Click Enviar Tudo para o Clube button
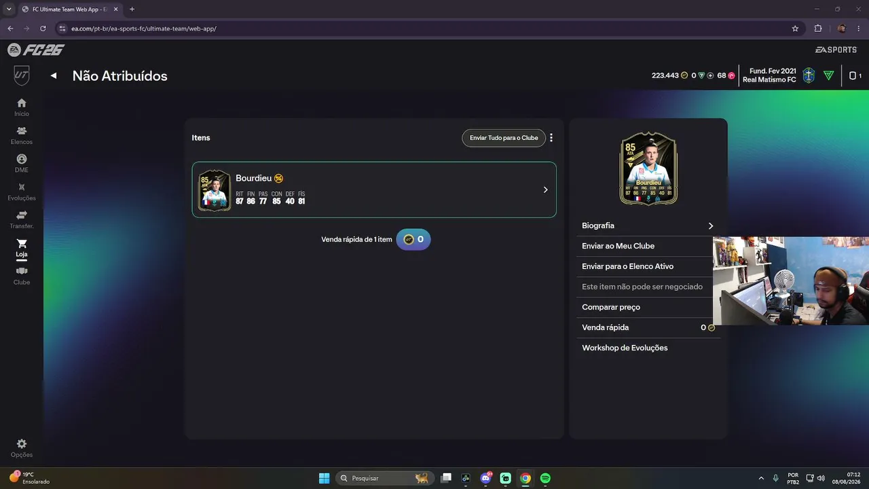The image size is (869, 489). coord(504,138)
